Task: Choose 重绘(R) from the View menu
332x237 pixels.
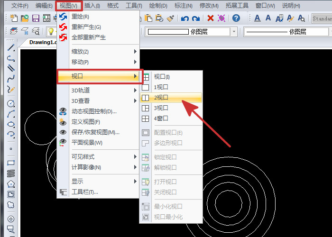Action: (x=98, y=17)
